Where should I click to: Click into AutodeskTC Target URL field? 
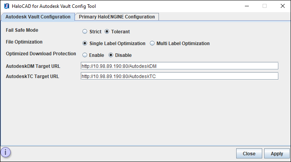pyautogui.click(x=179, y=76)
